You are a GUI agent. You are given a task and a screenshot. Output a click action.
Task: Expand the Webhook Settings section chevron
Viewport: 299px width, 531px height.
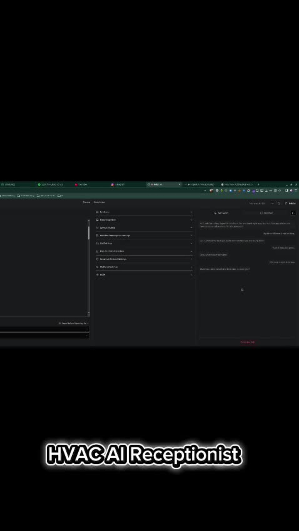191,267
